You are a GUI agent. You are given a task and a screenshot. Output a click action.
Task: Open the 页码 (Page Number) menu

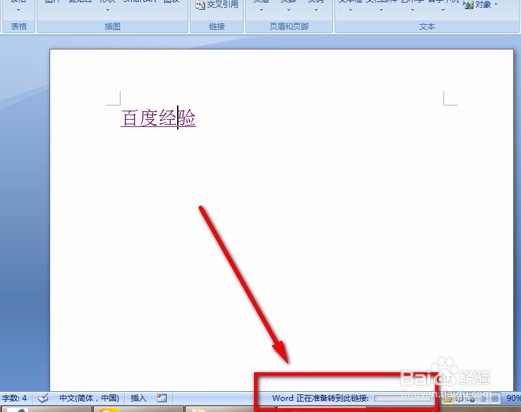(315, 5)
